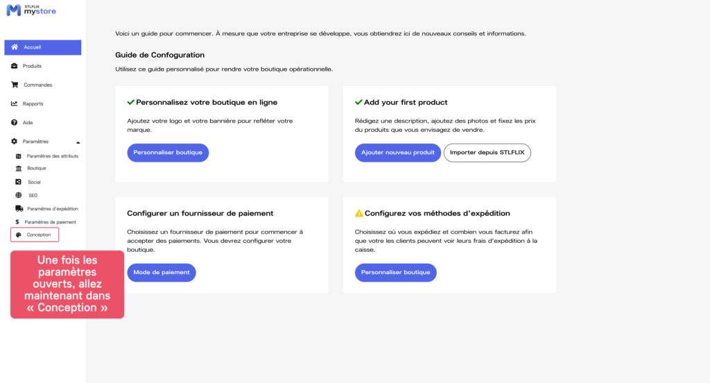The height and width of the screenshot is (383, 710).
Task: Open Paramètres des attributs submenu item
Action: [x=52, y=156]
